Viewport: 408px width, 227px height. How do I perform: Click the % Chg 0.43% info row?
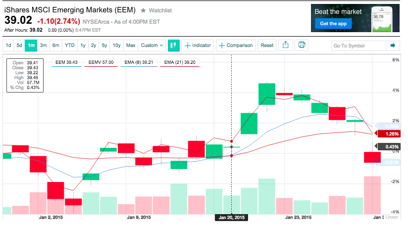pyautogui.click(x=25, y=88)
